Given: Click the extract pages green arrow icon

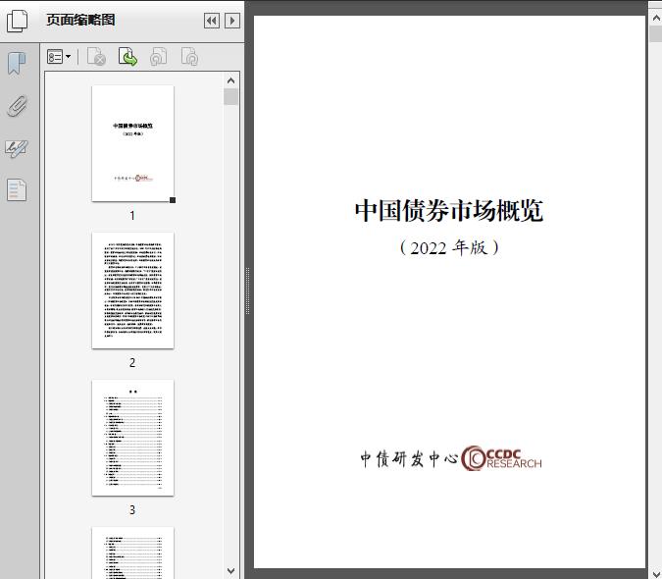Looking at the screenshot, I should [127, 57].
